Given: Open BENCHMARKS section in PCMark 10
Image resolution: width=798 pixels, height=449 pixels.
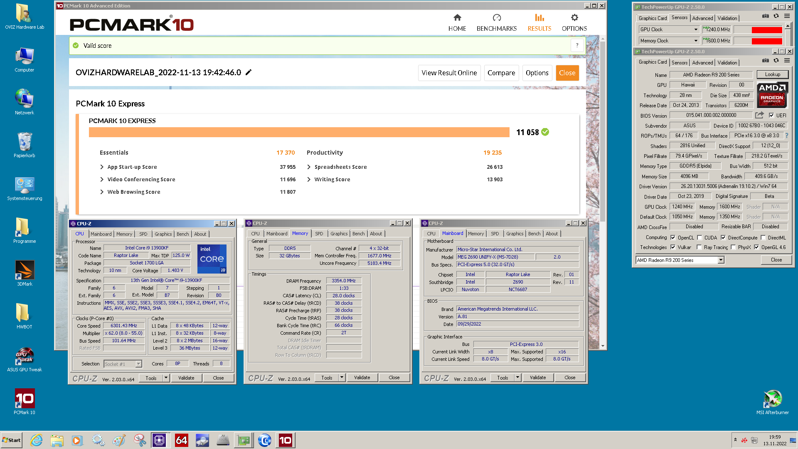Looking at the screenshot, I should coord(497,22).
